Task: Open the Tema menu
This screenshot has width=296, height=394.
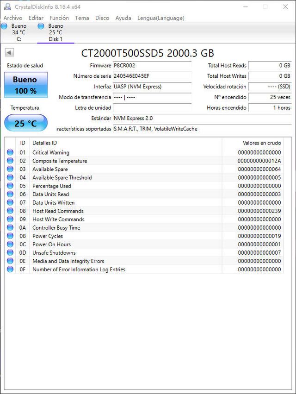Action: (82, 18)
